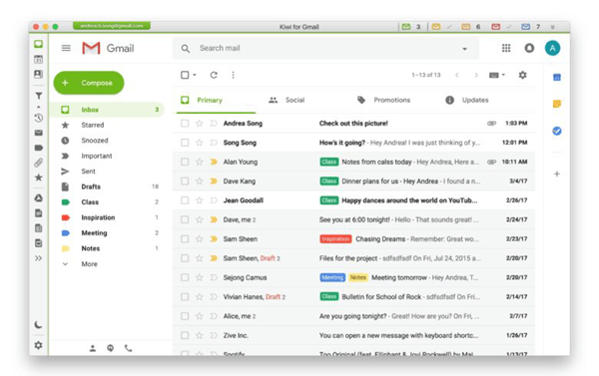599x376 pixels.
Task: Click the star icon in Kiwi sidebar
Action: 39,178
